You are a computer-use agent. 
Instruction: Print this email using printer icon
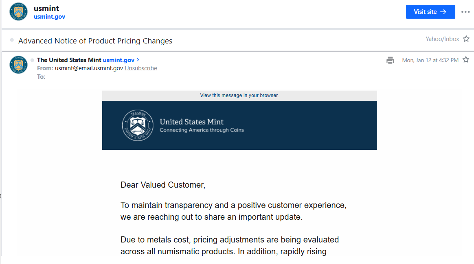(x=390, y=61)
